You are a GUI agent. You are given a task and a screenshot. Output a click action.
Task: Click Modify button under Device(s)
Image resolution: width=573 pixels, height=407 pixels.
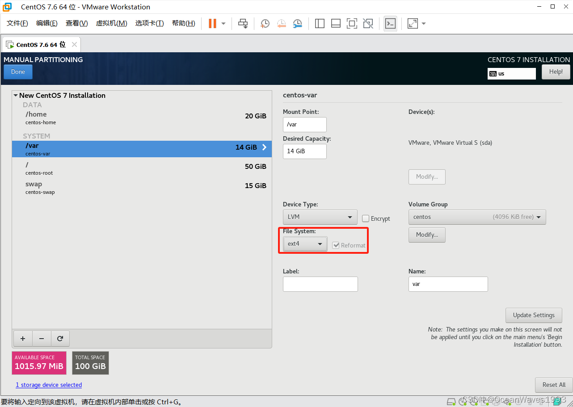click(427, 177)
